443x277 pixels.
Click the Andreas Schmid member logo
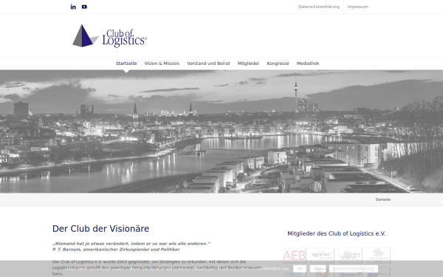[x=378, y=256]
